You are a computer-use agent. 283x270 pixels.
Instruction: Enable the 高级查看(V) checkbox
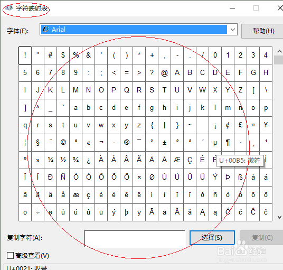tap(10, 256)
